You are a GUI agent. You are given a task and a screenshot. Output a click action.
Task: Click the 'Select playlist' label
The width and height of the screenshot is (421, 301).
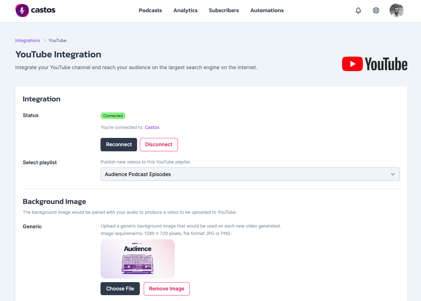pyautogui.click(x=40, y=163)
